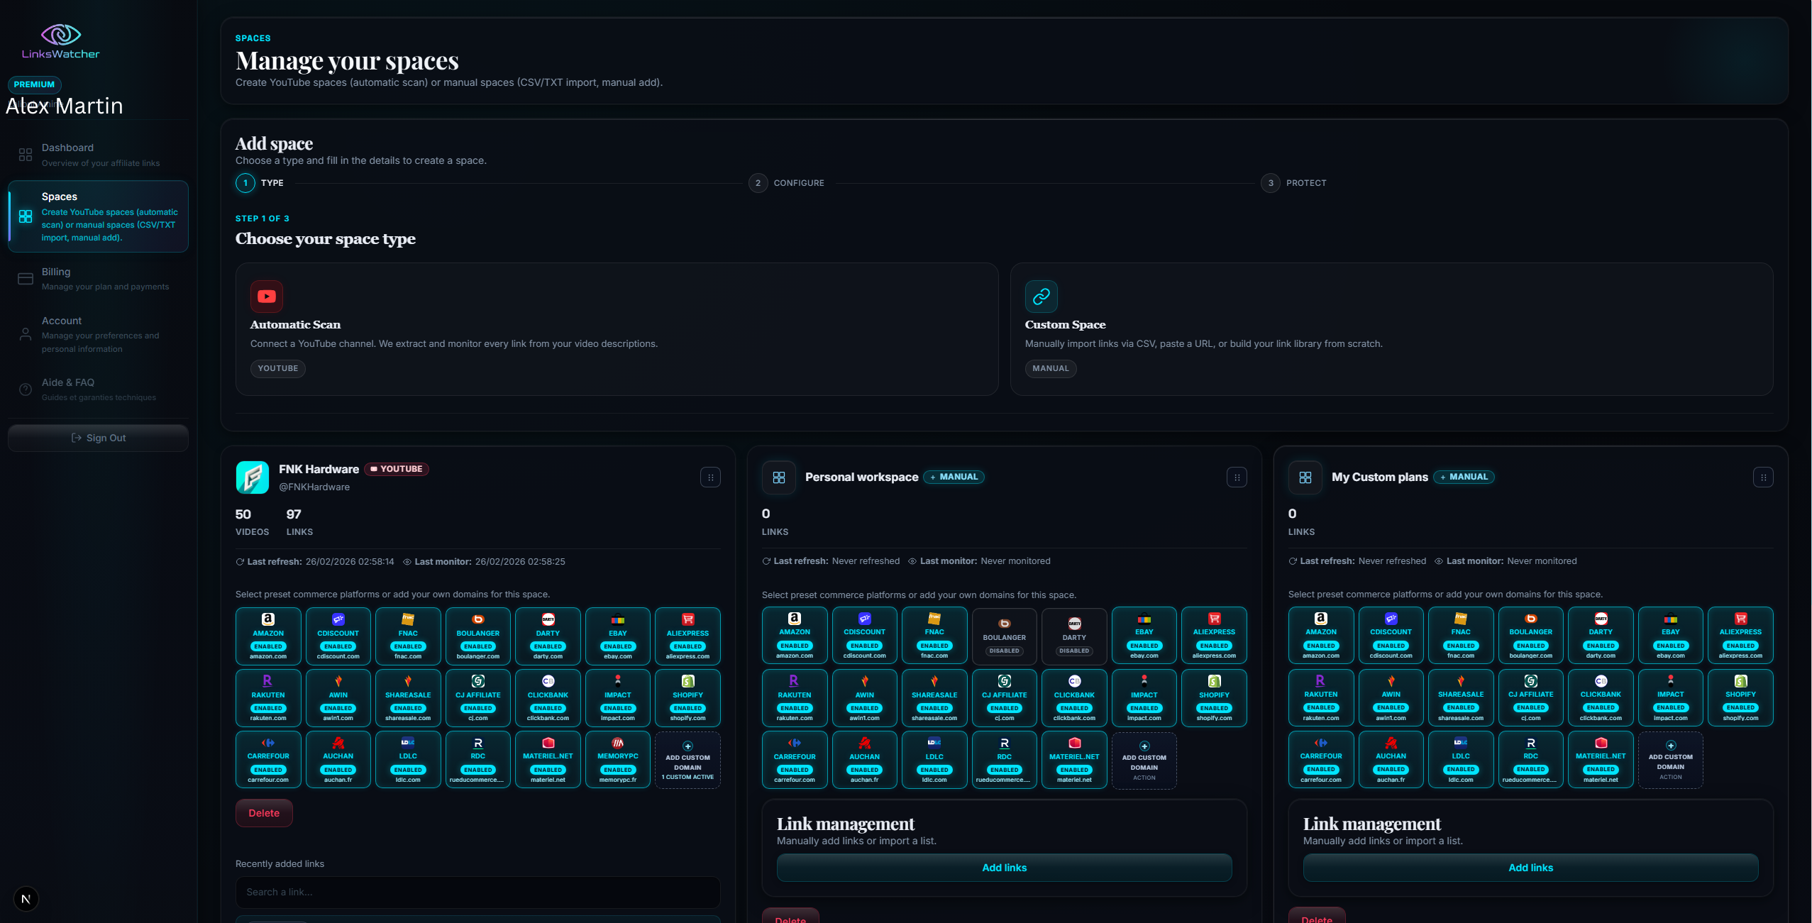The width and height of the screenshot is (1812, 923).
Task: Select the Automatic Scan YouTube icon
Action: click(267, 296)
